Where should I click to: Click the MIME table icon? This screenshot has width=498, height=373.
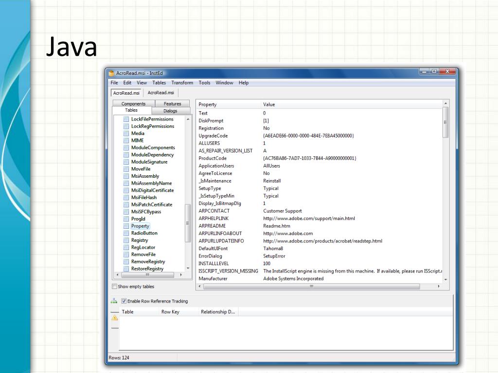click(126, 140)
